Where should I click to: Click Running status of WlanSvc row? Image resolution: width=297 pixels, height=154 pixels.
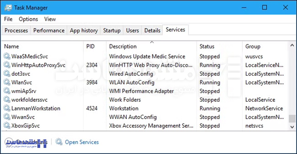pos(210,82)
